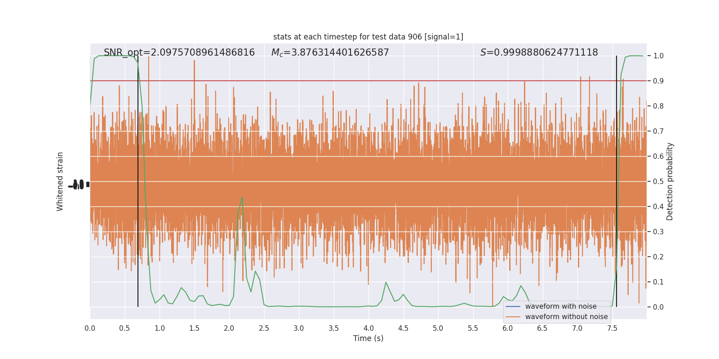The image size is (719, 359).
Task: Click the Mc=3.876314401626587 chirp mass annotation
Action: (330, 53)
